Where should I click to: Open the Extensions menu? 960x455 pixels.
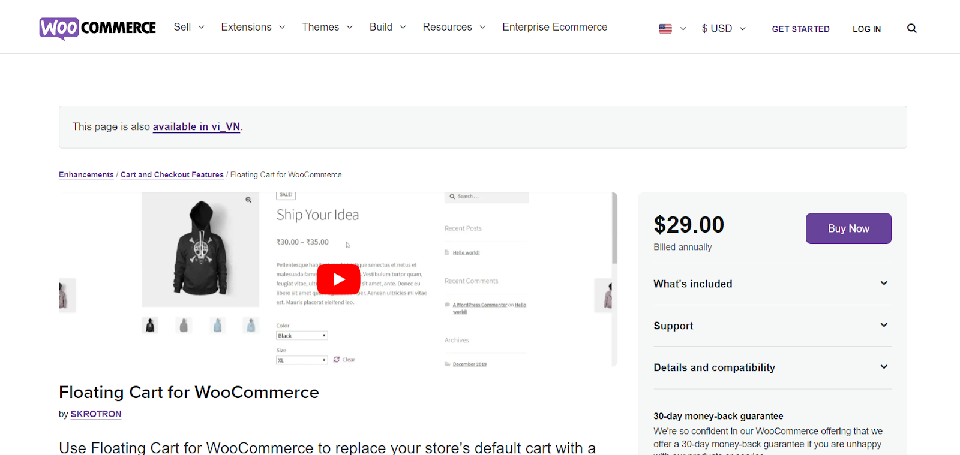[253, 27]
